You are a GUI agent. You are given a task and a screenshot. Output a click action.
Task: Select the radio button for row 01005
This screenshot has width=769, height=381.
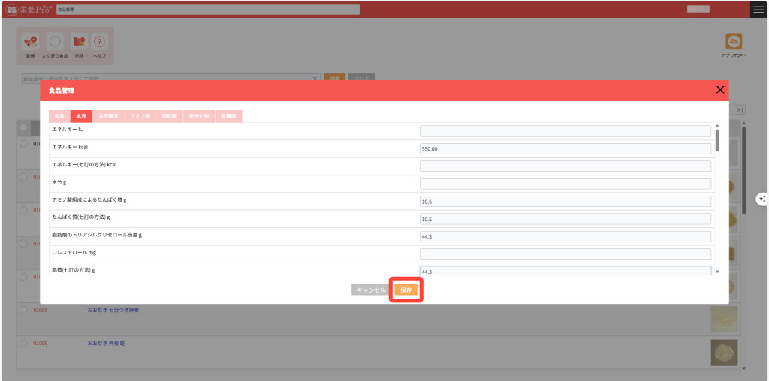point(23,310)
